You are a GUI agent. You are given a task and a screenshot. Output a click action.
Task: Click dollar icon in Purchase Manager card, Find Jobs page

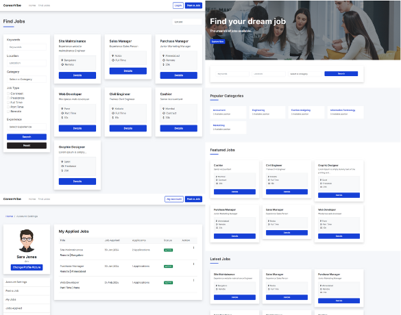(164, 64)
